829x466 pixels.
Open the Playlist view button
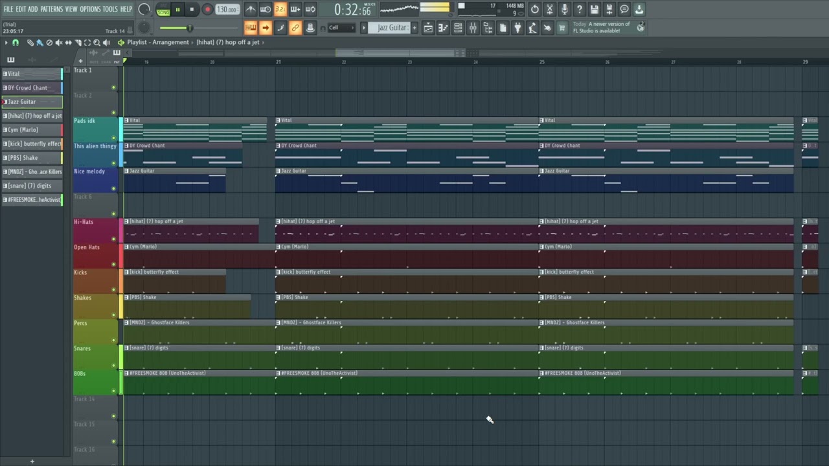click(428, 28)
